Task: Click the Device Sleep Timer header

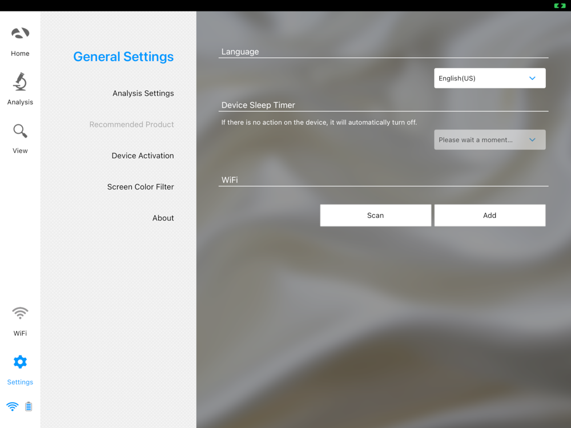Action: point(258,105)
